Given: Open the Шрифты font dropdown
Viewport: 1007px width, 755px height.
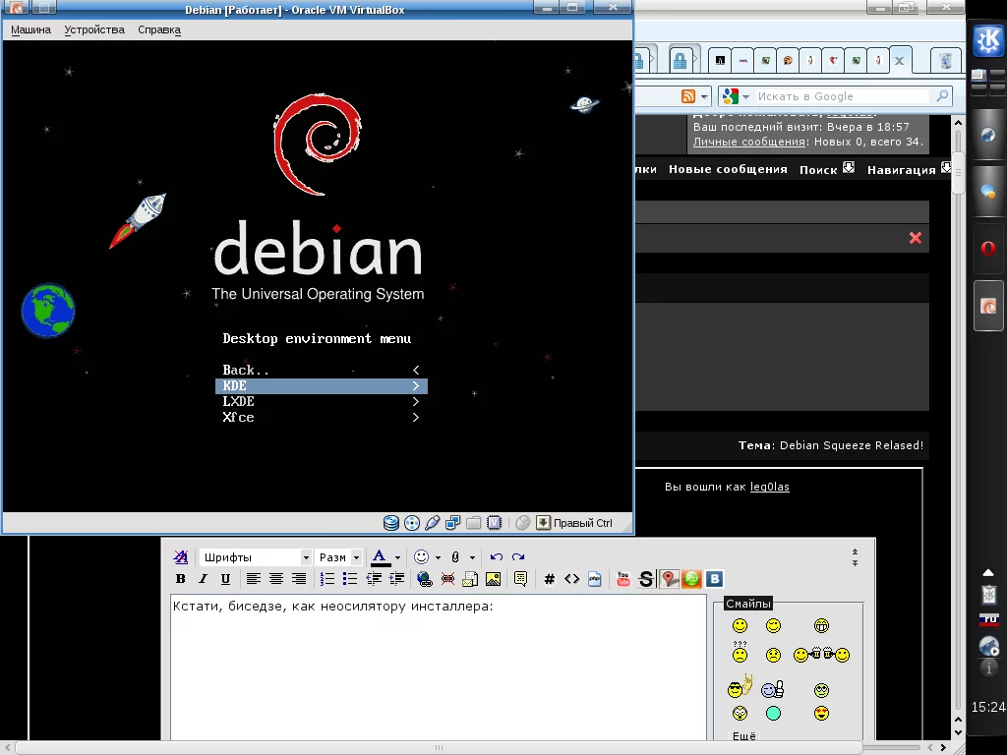Looking at the screenshot, I should pos(256,557).
